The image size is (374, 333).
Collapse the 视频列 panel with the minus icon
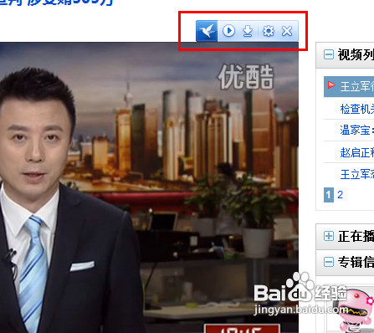[329, 54]
